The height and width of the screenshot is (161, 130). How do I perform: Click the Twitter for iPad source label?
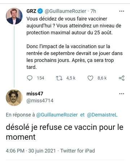pyautogui.click(x=78, y=151)
